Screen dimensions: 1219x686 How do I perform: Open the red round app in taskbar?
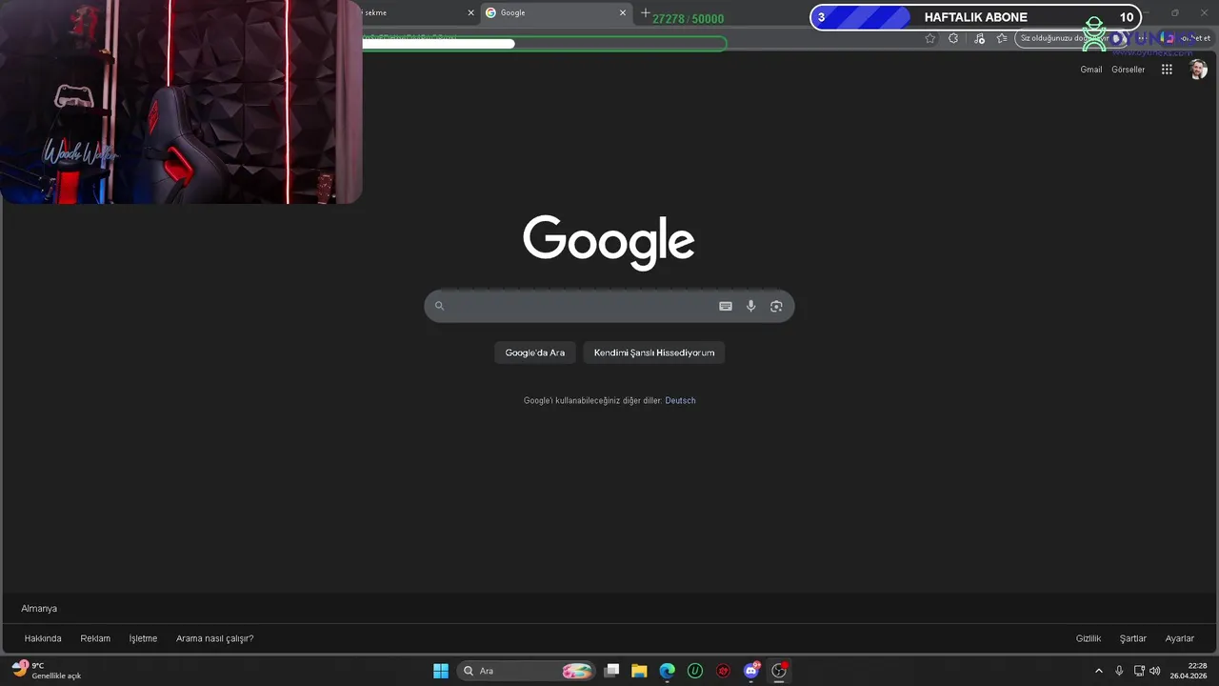click(x=724, y=671)
